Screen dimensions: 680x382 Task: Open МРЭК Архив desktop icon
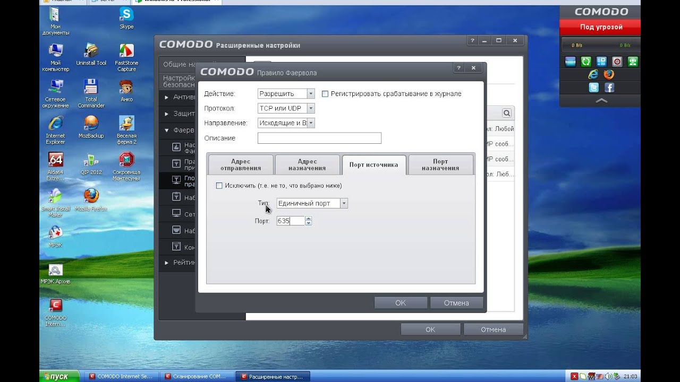pos(55,273)
